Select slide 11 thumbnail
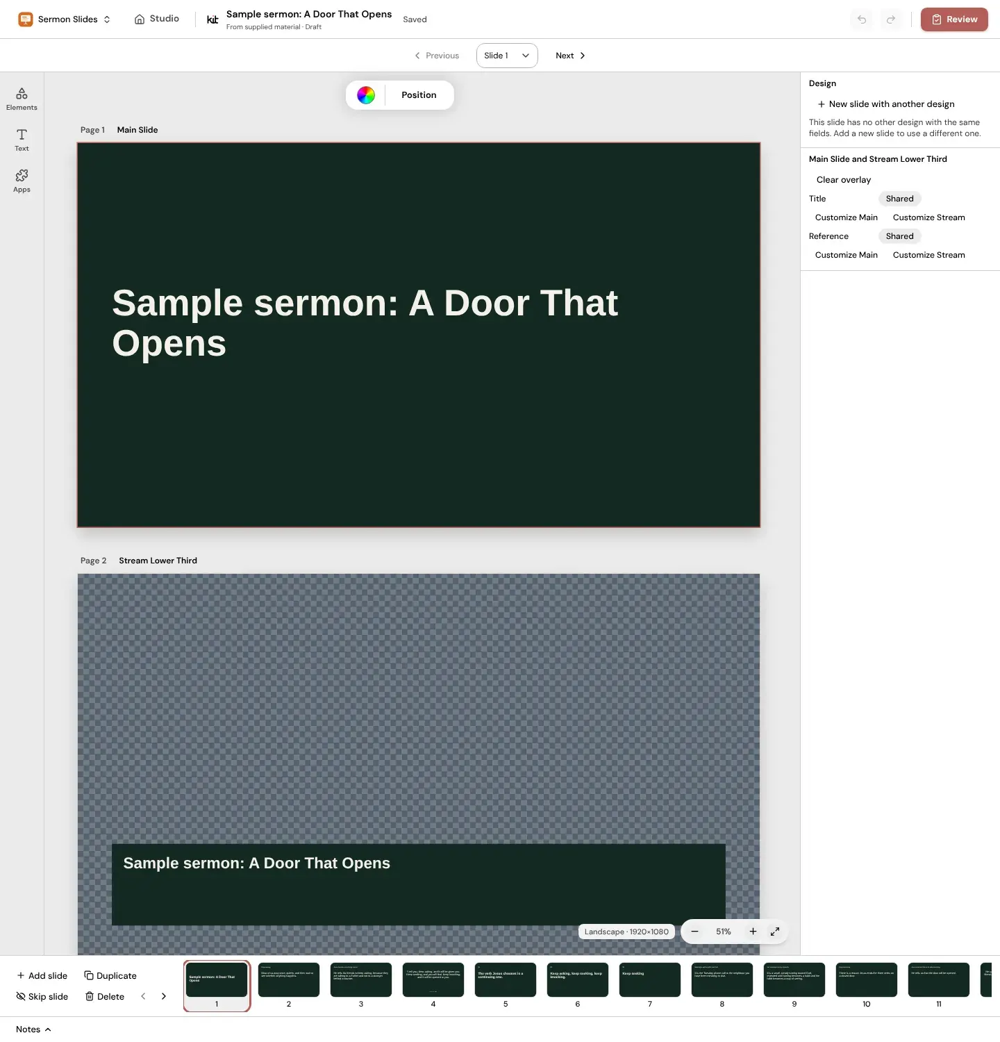Screen dimensions: 1000x1042 click(x=939, y=979)
